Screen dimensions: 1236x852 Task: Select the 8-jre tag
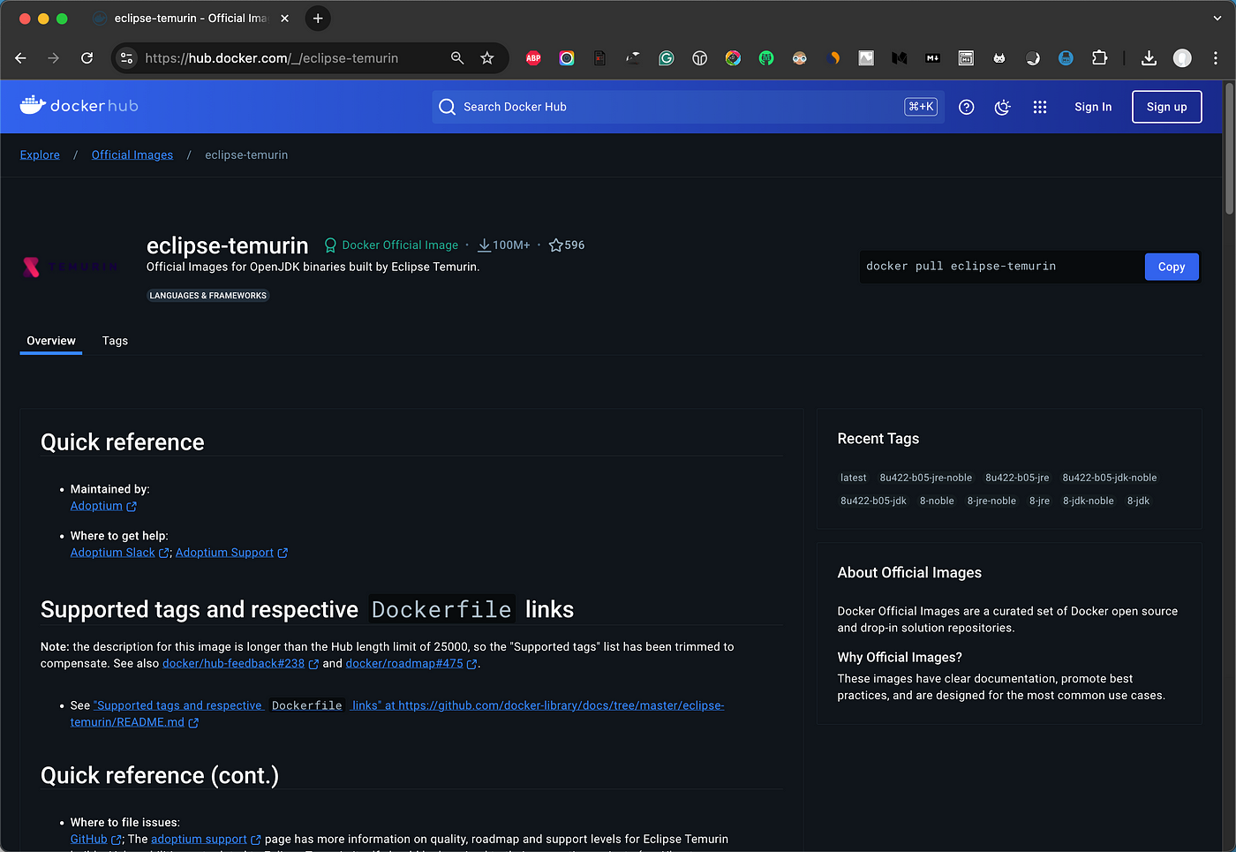[1039, 501]
